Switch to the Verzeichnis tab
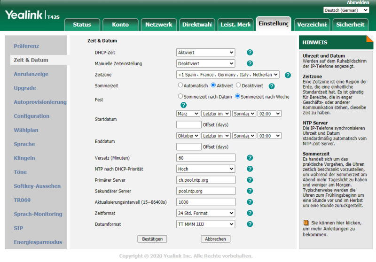 [x=312, y=24]
